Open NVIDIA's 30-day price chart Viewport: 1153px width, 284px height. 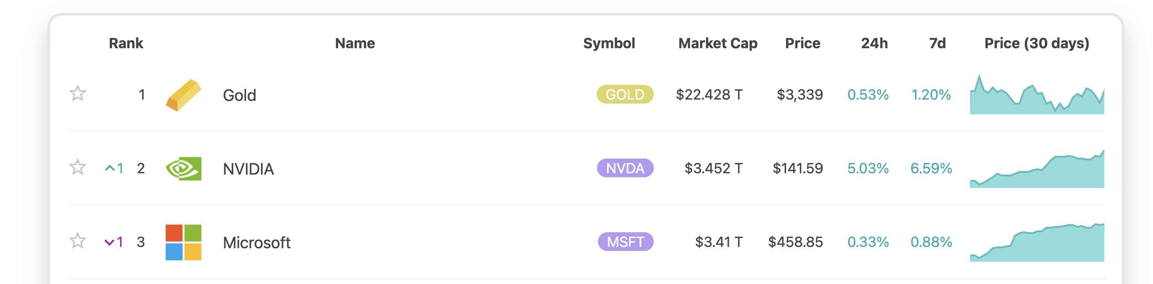click(1037, 169)
